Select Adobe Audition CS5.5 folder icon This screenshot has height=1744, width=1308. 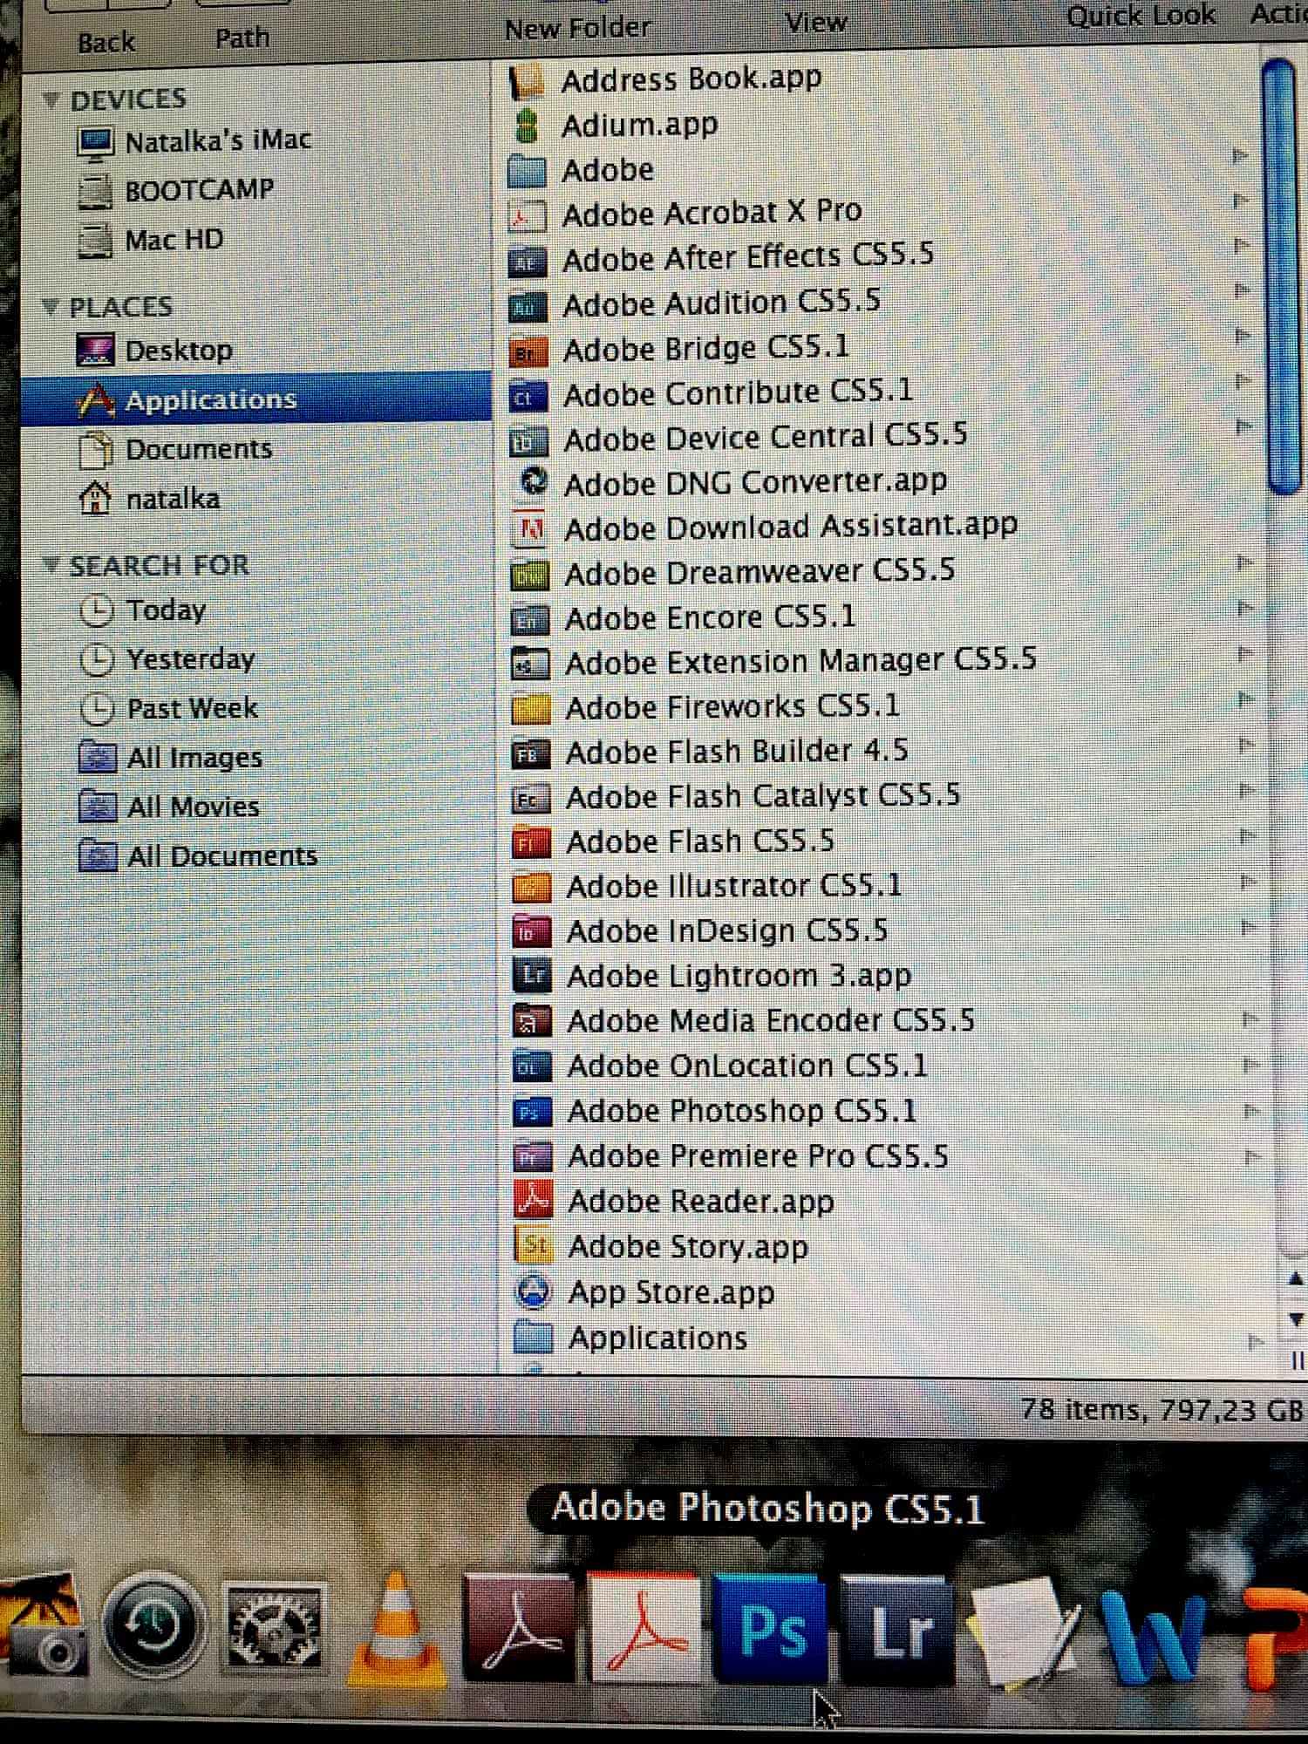[528, 306]
